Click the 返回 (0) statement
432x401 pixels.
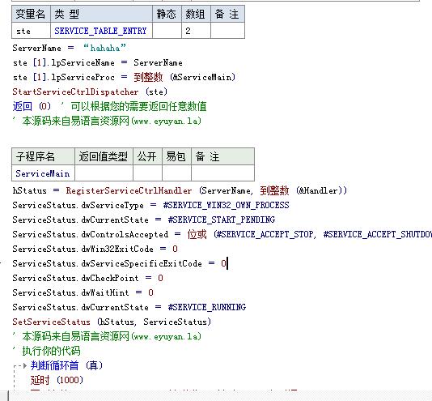pyautogui.click(x=32, y=106)
